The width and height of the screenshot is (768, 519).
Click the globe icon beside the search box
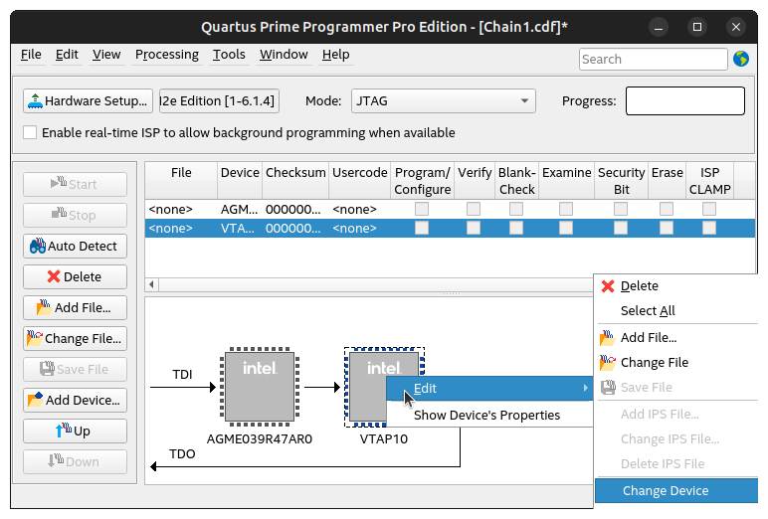tap(741, 59)
